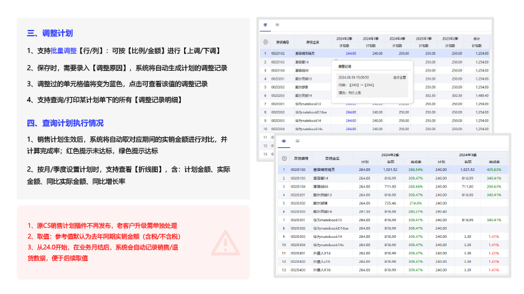The width and height of the screenshot is (524, 294).
Task: Switch to the 年 tab in the lower table
Action: (x=297, y=142)
